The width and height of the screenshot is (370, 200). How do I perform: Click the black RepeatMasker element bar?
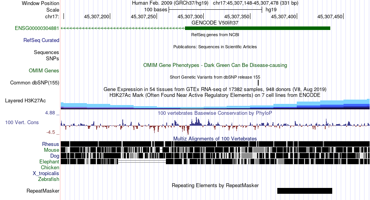click(305, 191)
